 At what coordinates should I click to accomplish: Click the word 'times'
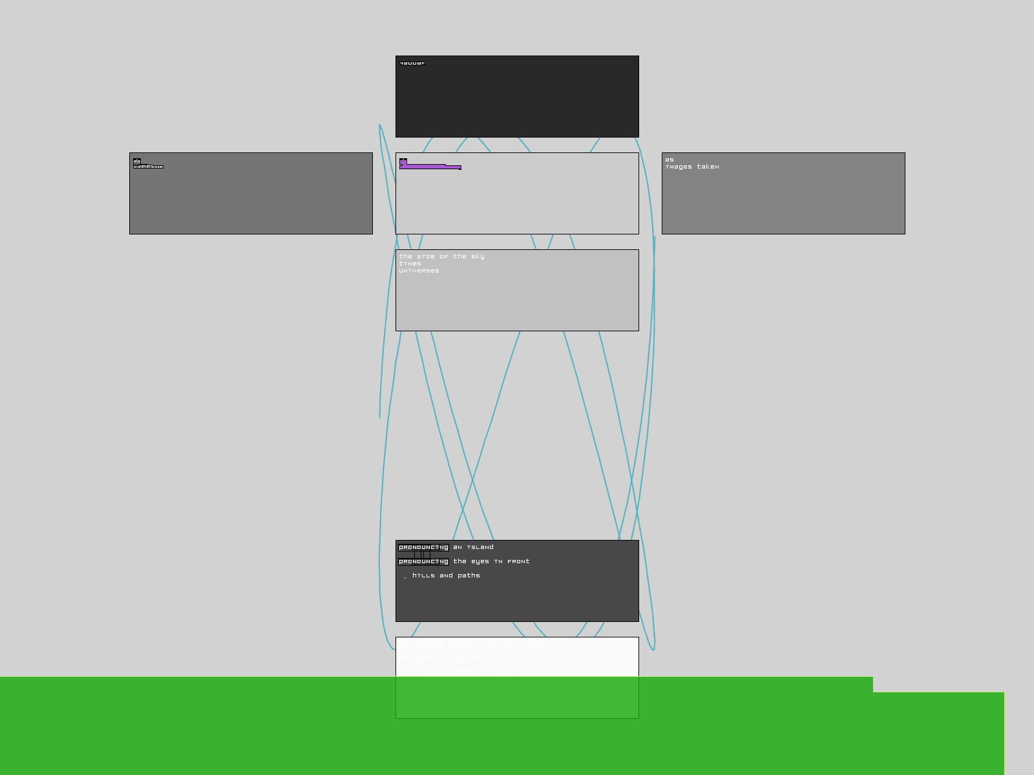click(x=410, y=263)
